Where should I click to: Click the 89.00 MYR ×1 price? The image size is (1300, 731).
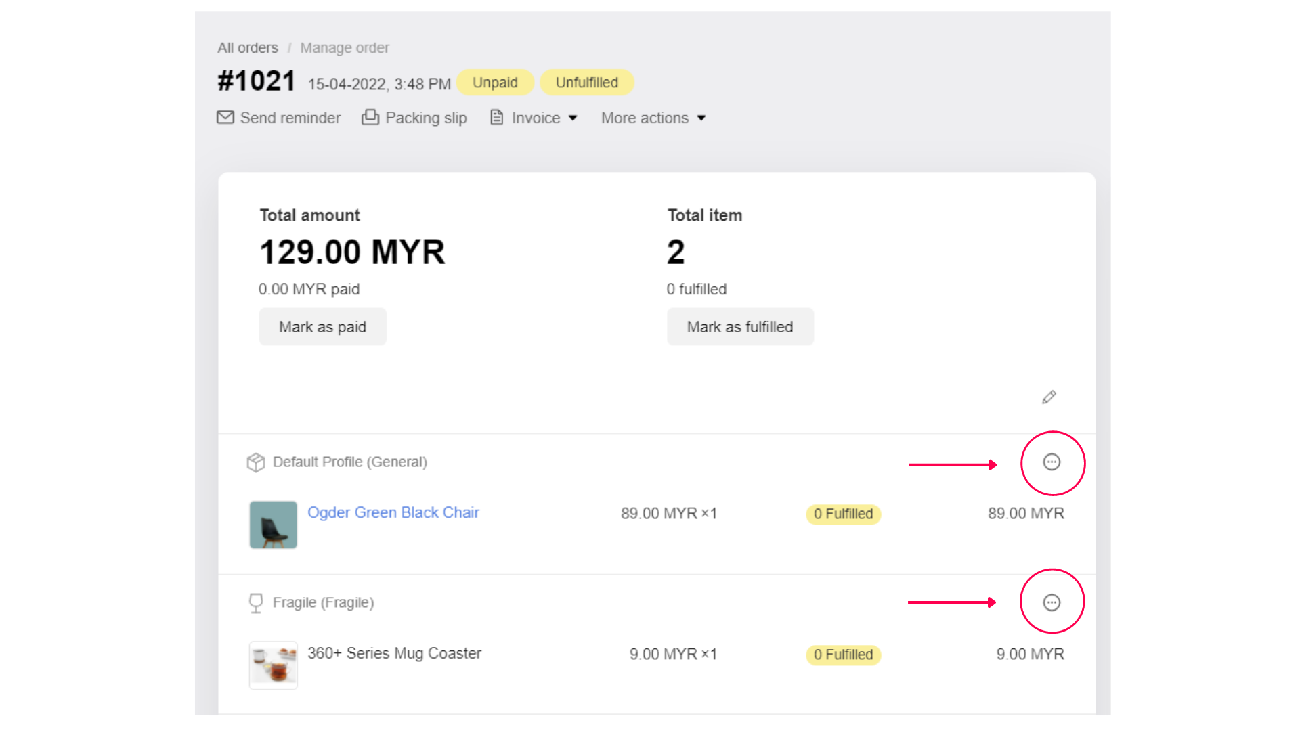coord(669,514)
